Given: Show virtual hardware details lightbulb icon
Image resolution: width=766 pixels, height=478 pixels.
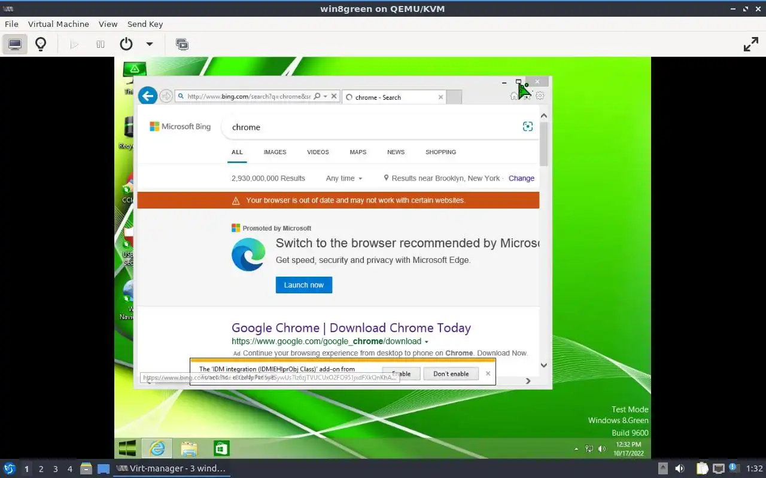Looking at the screenshot, I should (41, 44).
